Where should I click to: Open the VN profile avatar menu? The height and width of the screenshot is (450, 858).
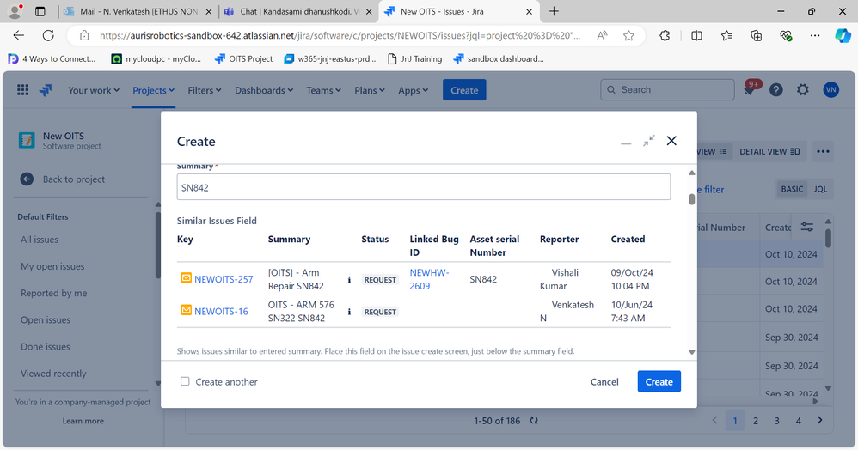[830, 89]
